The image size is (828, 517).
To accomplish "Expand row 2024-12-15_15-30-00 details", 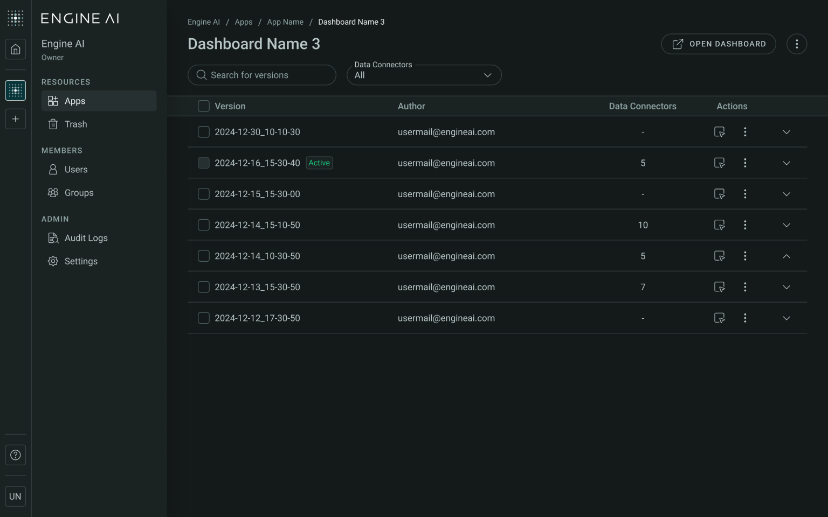I will pyautogui.click(x=786, y=194).
